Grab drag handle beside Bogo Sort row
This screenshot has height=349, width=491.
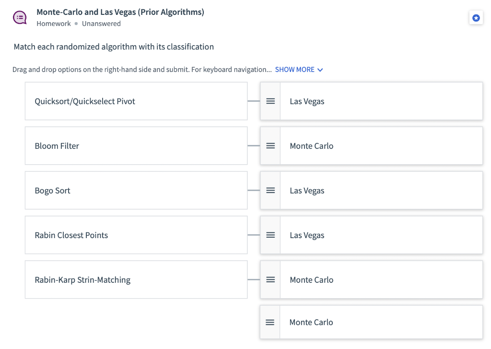[x=270, y=191]
